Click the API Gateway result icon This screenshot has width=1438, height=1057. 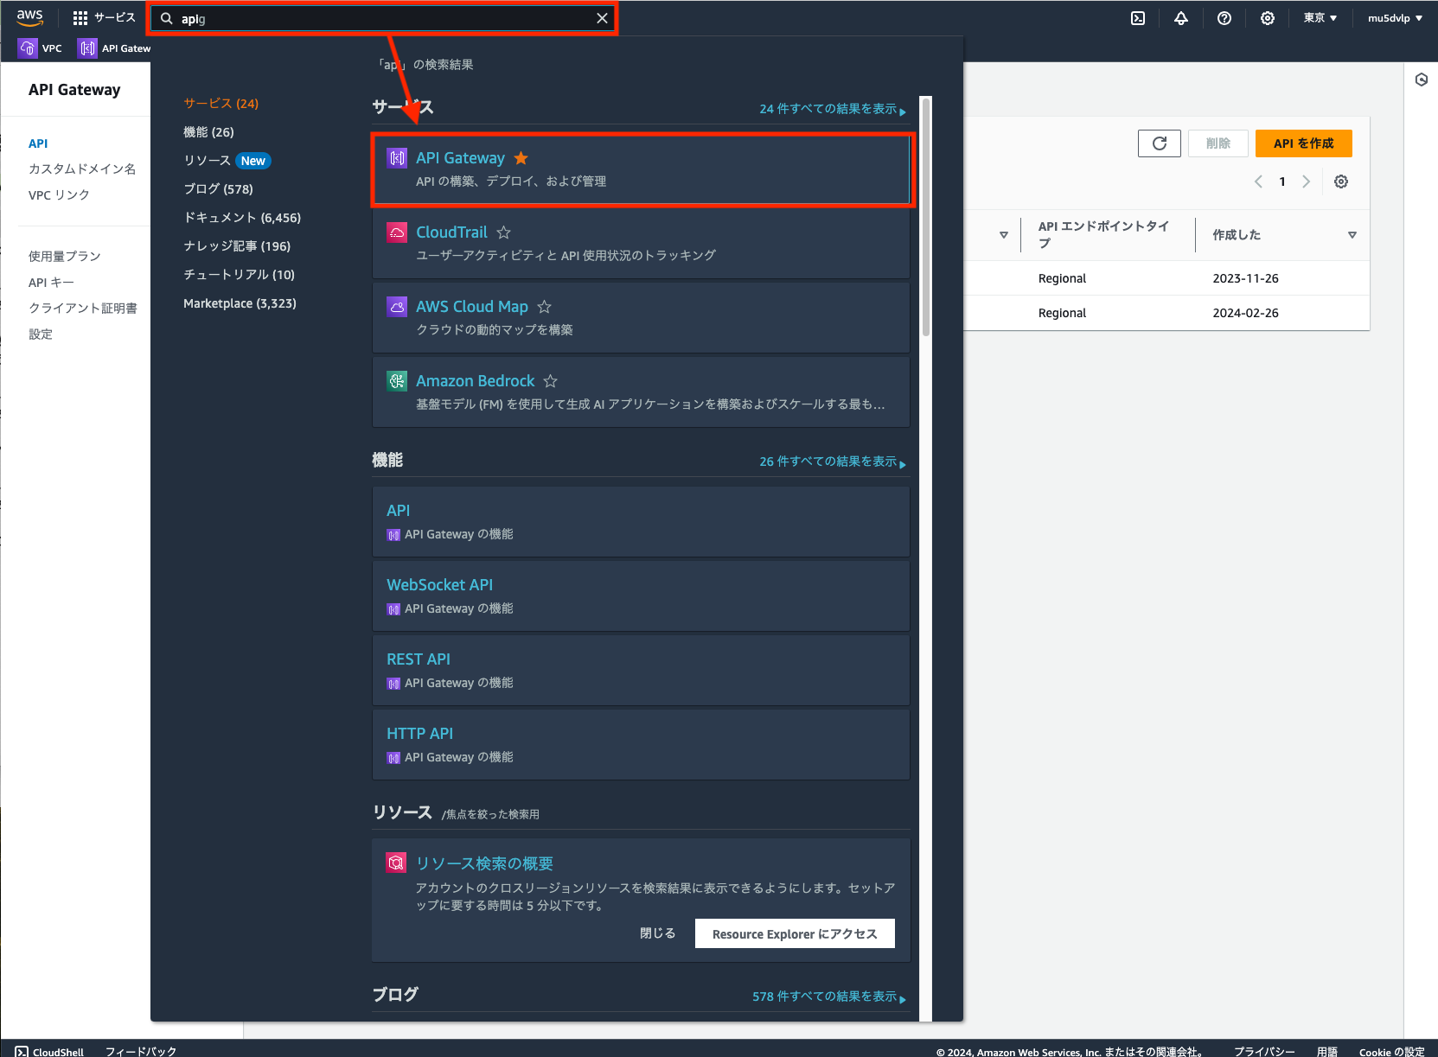[x=397, y=158]
